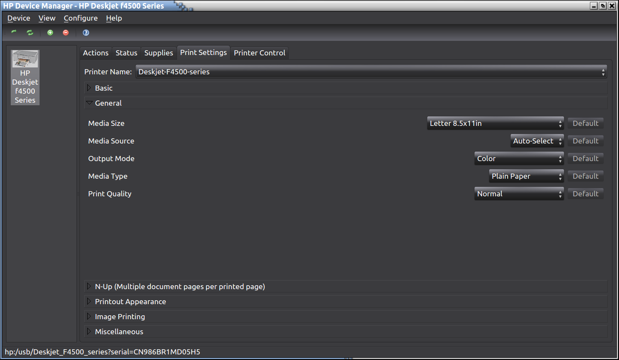Viewport: 619px width, 360px height.
Task: Click Default button for Media Type
Action: (585, 176)
